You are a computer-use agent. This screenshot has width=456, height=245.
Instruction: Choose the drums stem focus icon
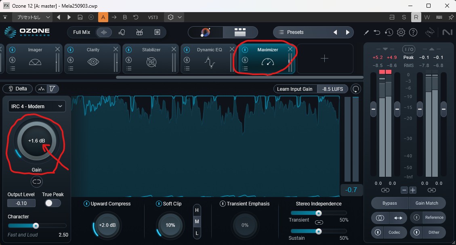(x=140, y=32)
